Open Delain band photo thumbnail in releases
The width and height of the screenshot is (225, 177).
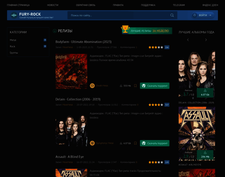[71, 129]
